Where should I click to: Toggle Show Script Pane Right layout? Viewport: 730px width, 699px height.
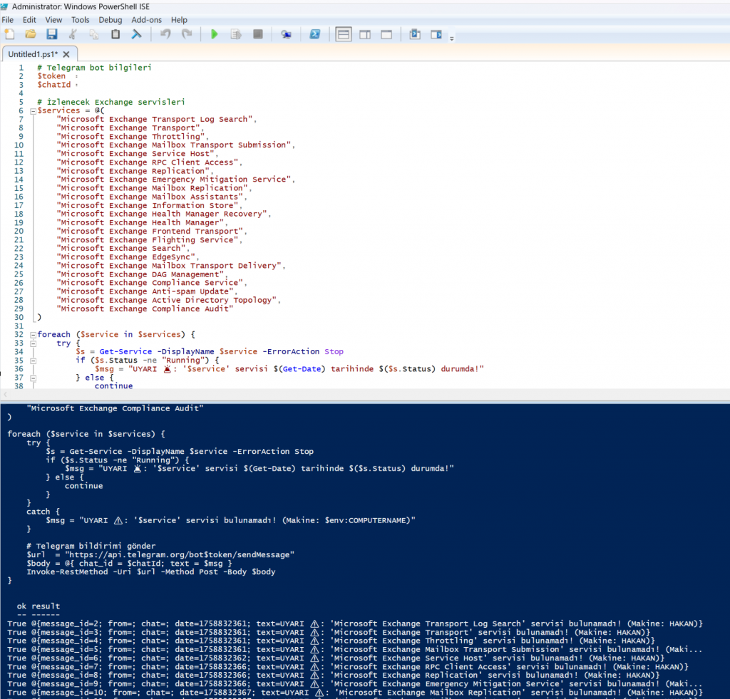click(x=365, y=34)
